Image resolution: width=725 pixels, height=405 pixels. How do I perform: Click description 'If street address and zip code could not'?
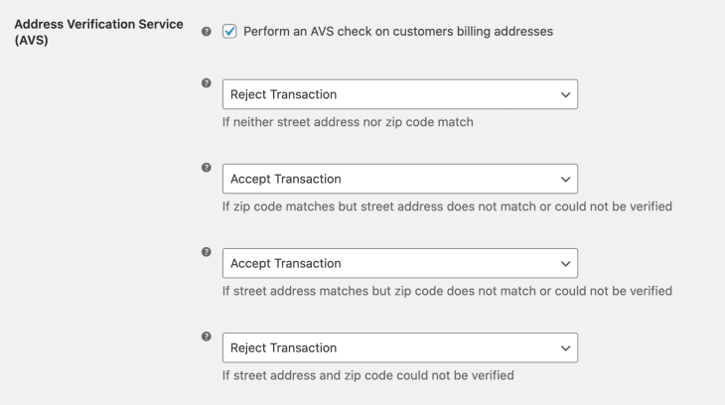(x=368, y=375)
